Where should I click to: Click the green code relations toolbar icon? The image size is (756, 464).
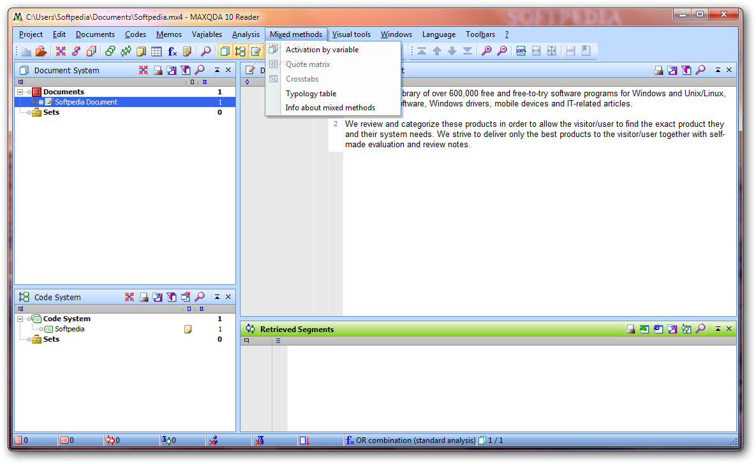point(126,51)
